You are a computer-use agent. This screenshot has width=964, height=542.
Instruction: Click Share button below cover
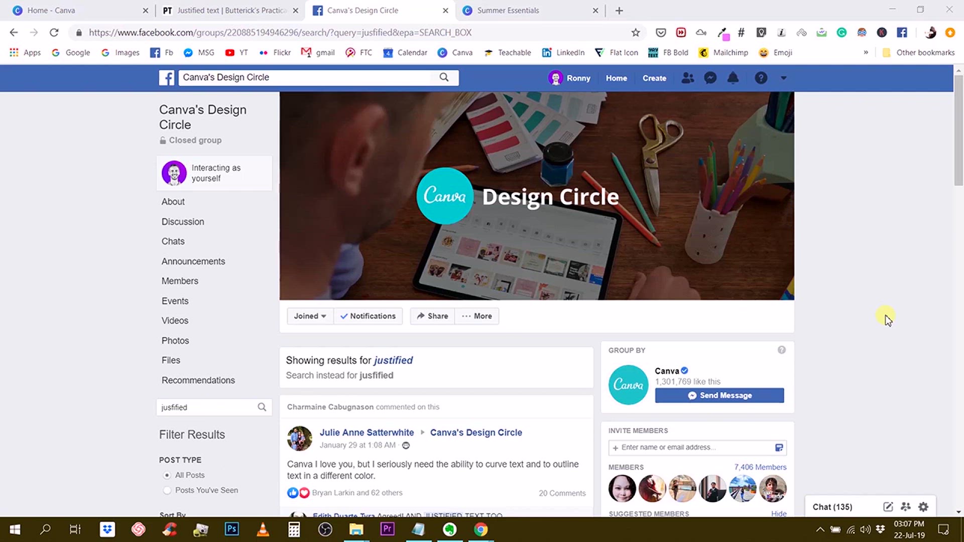pyautogui.click(x=432, y=316)
